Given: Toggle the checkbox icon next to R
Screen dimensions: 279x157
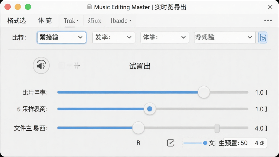Looking at the screenshot, I should (171, 143).
